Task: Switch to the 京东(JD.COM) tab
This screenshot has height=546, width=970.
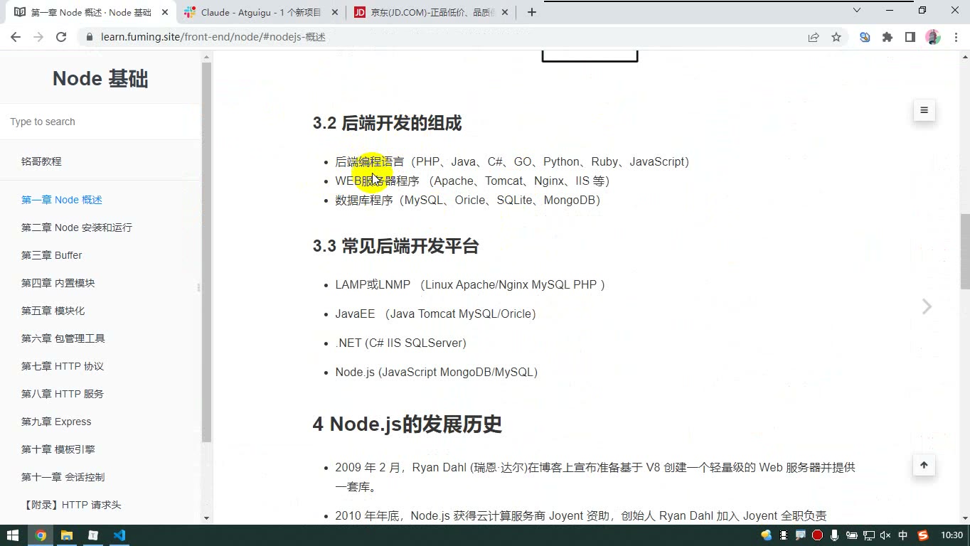Action: (x=432, y=12)
